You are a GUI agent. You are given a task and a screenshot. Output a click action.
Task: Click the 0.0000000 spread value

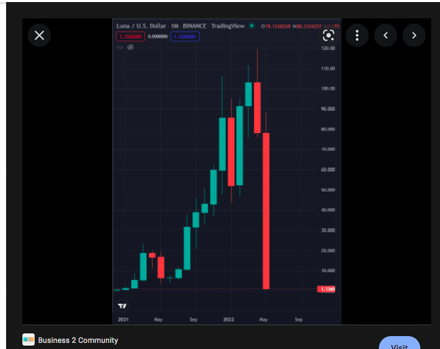click(x=158, y=37)
